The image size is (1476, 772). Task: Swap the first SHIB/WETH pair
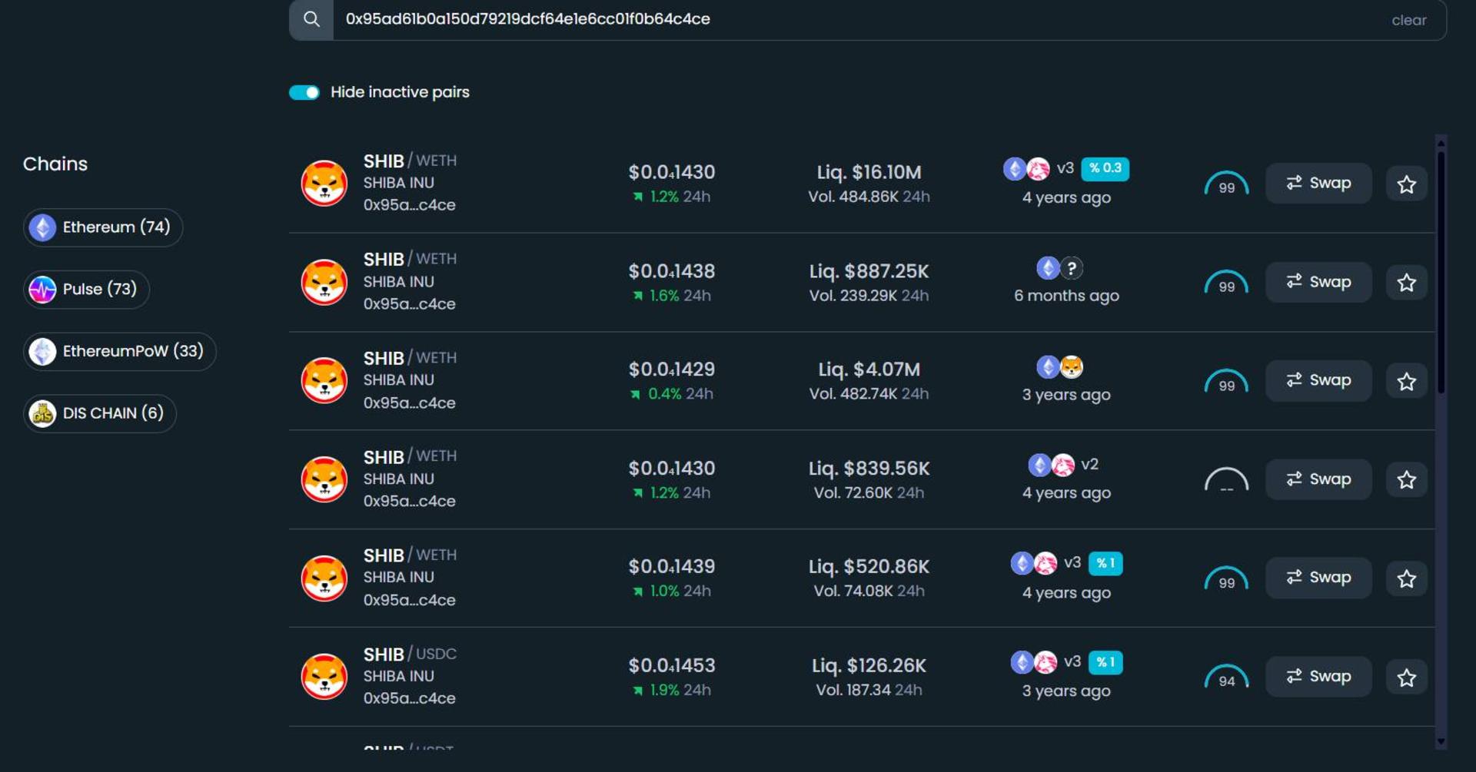[x=1318, y=183]
